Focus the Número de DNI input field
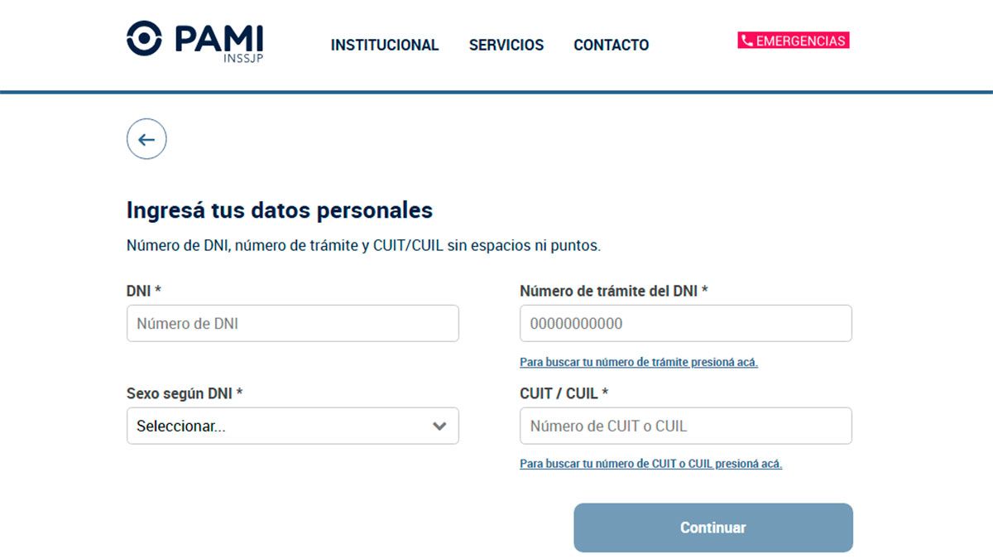This screenshot has height=559, width=993. click(292, 324)
